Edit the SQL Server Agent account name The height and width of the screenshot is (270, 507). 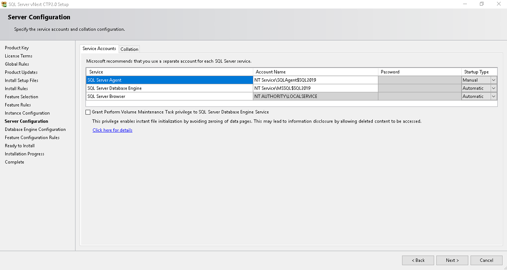[315, 80]
